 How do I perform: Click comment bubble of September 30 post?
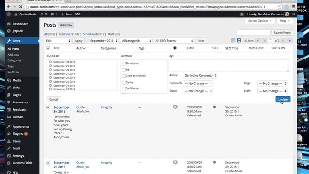click(175, 107)
